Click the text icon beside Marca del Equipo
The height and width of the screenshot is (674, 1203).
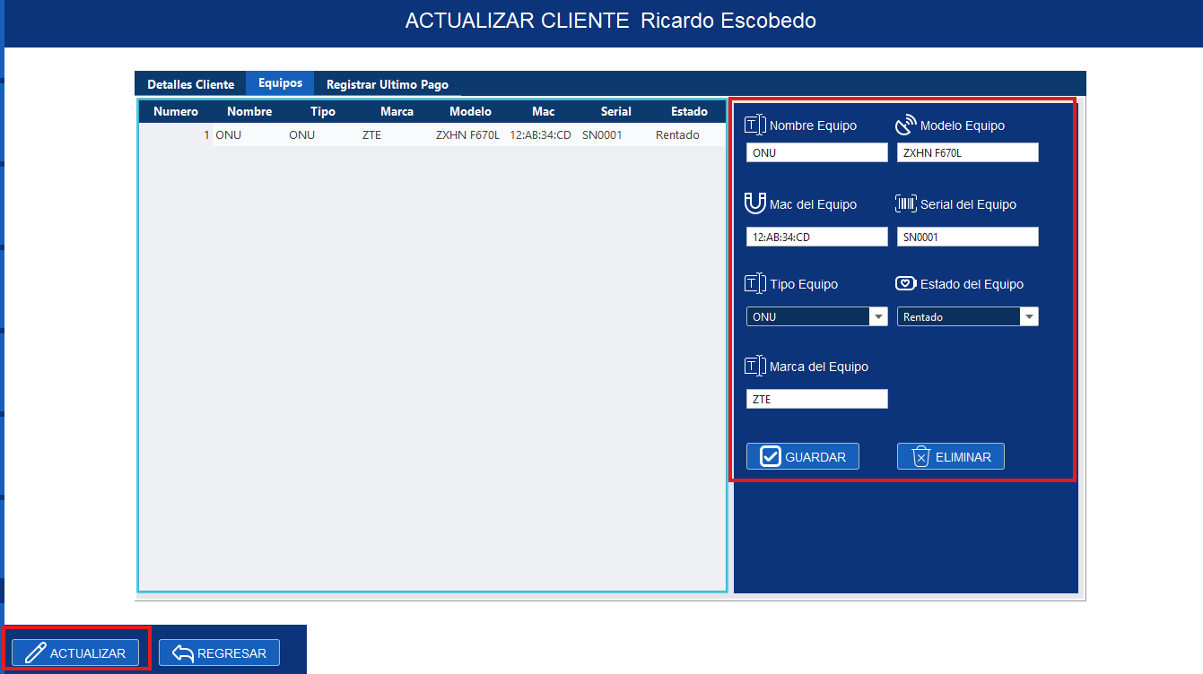coord(754,366)
